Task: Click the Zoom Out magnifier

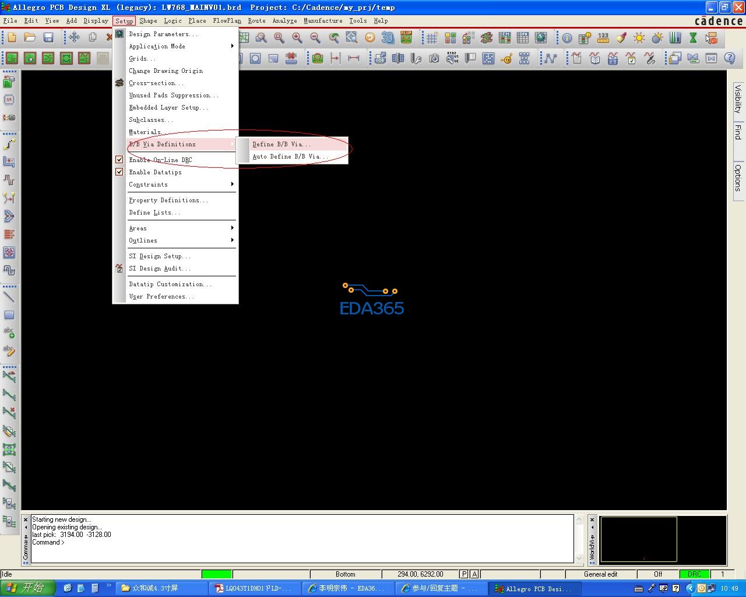Action: [x=315, y=38]
